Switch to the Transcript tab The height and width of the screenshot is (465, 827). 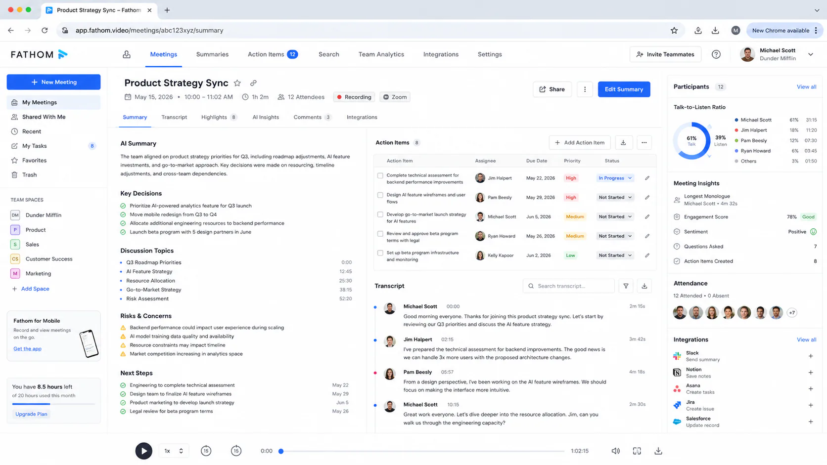point(174,117)
